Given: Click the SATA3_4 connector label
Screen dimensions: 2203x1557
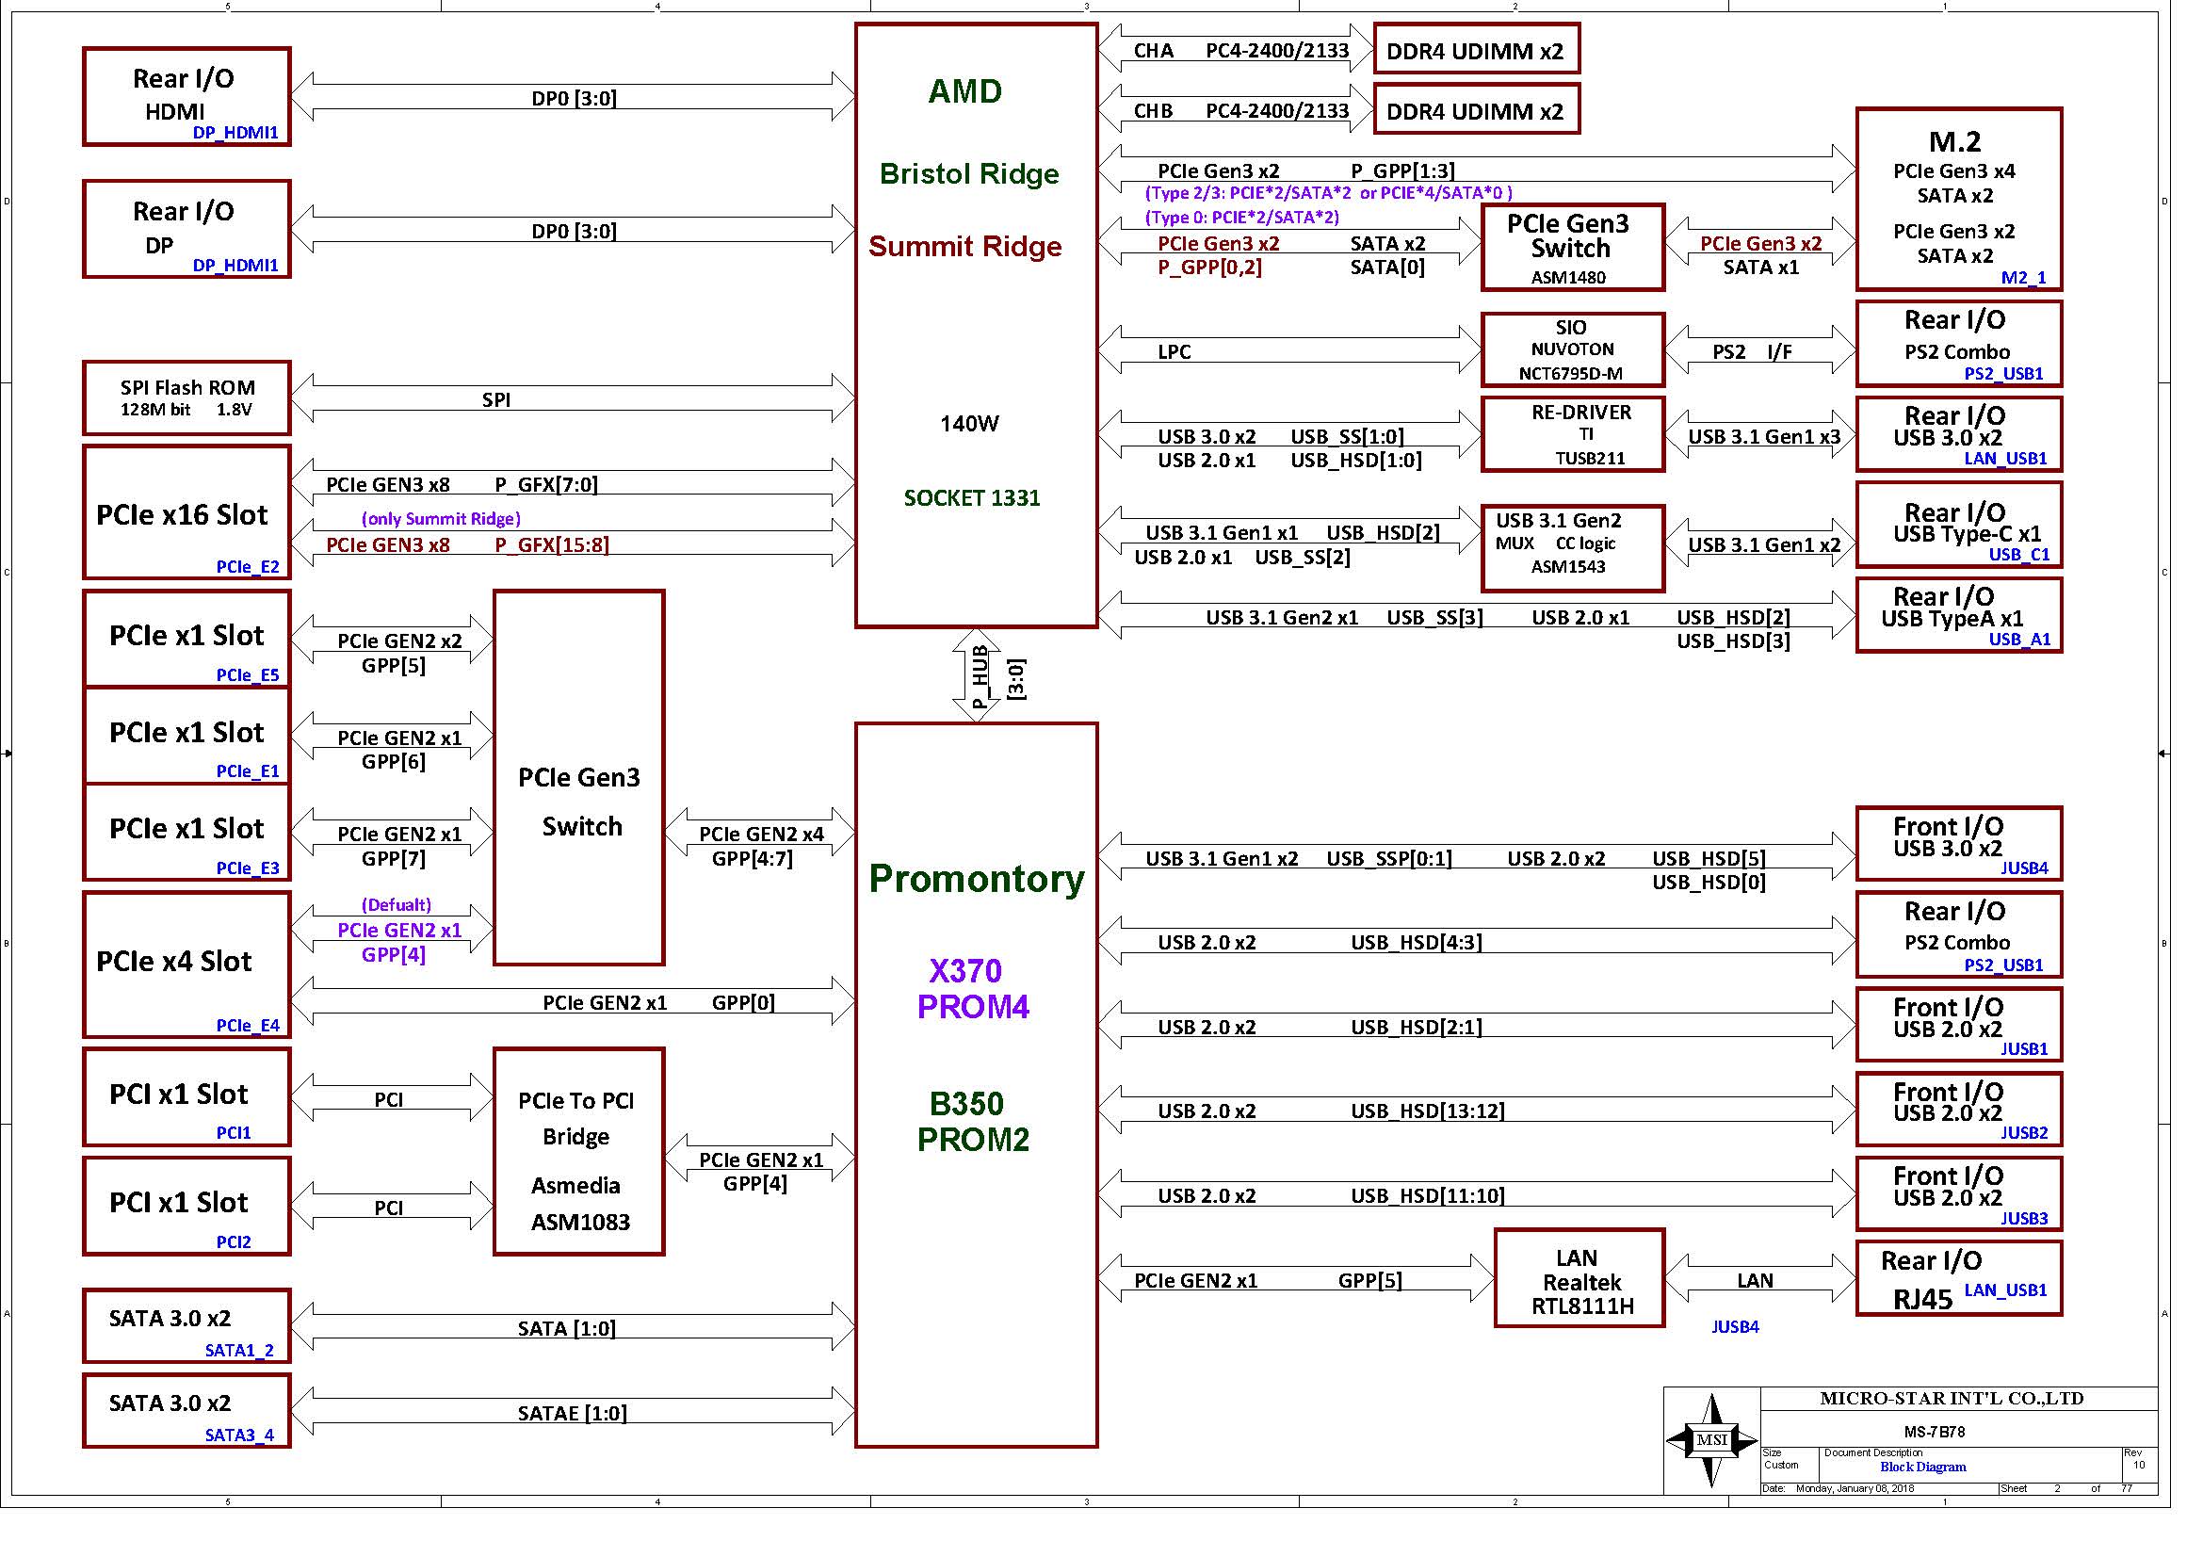Looking at the screenshot, I should 239,1435.
